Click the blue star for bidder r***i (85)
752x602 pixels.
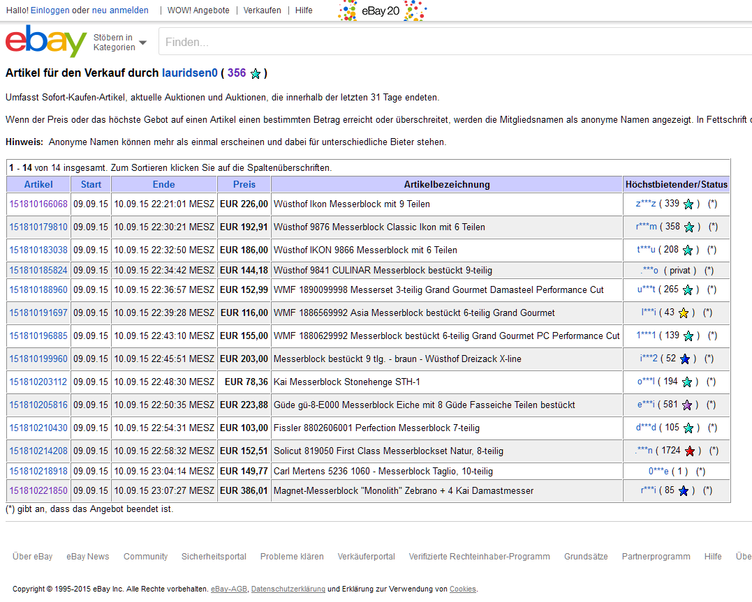point(684,491)
